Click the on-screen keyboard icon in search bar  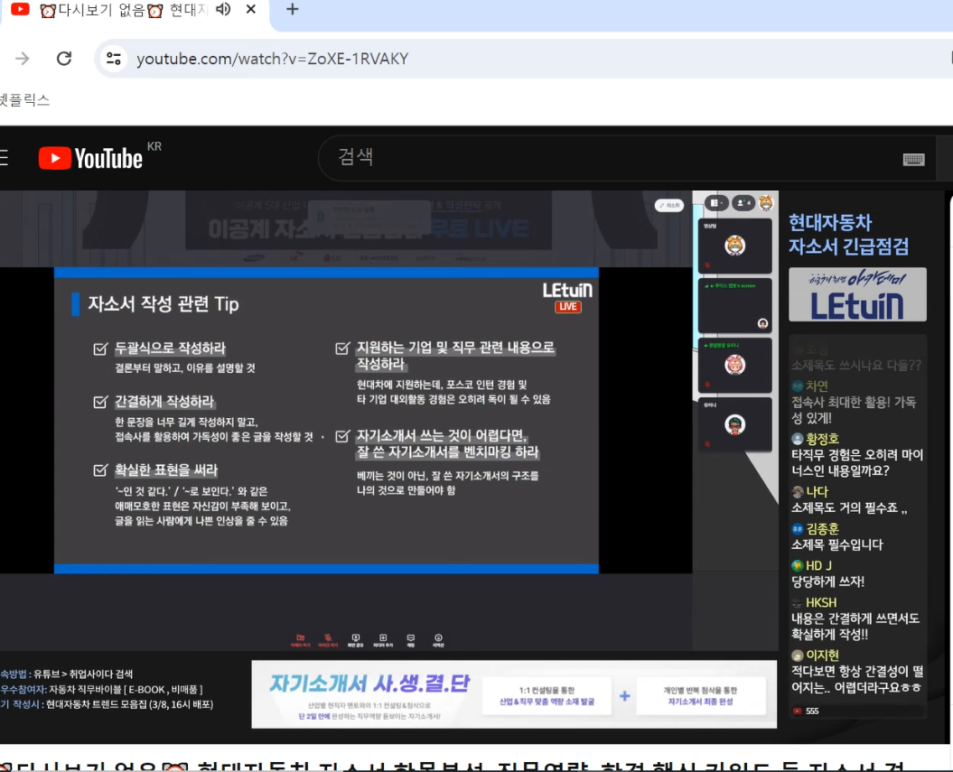pyautogui.click(x=913, y=160)
